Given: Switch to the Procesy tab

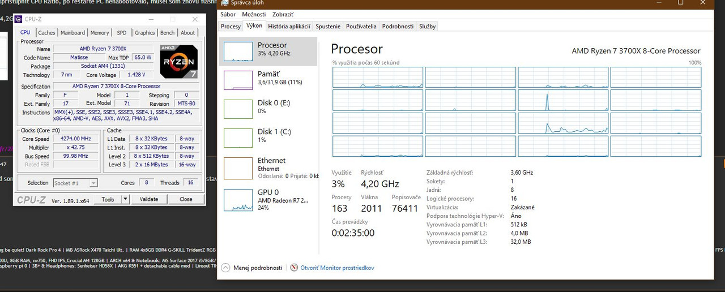Looking at the screenshot, I should [231, 27].
